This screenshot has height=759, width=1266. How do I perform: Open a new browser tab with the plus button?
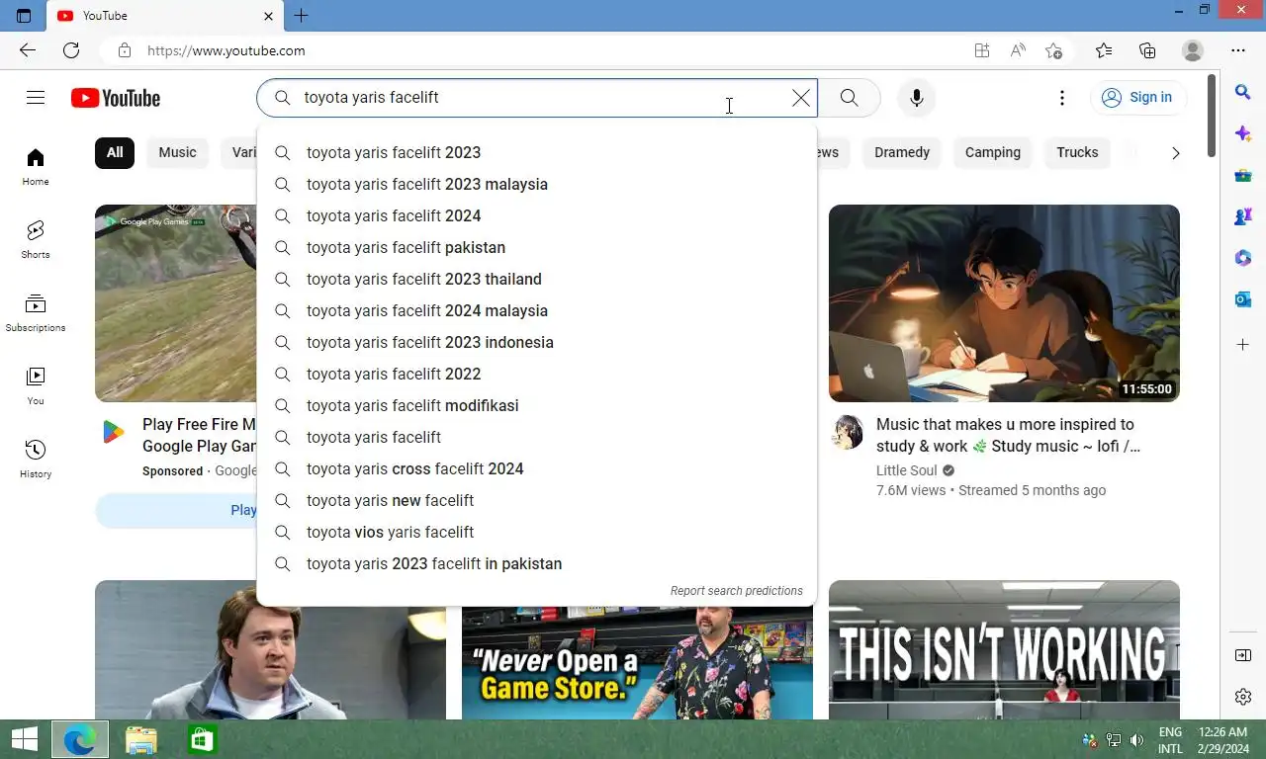click(x=302, y=16)
